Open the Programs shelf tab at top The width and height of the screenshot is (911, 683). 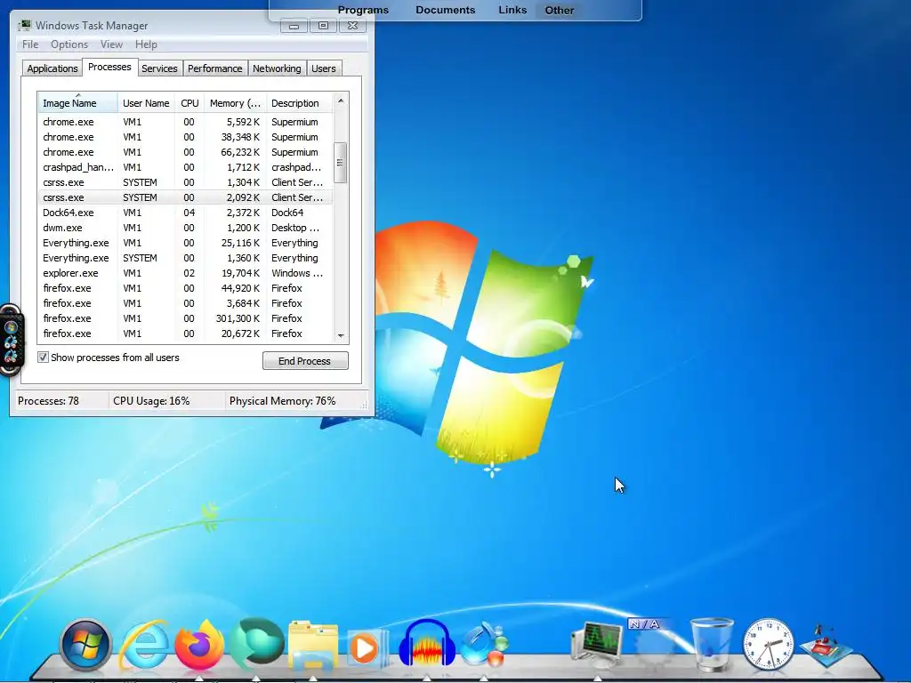coord(363,10)
